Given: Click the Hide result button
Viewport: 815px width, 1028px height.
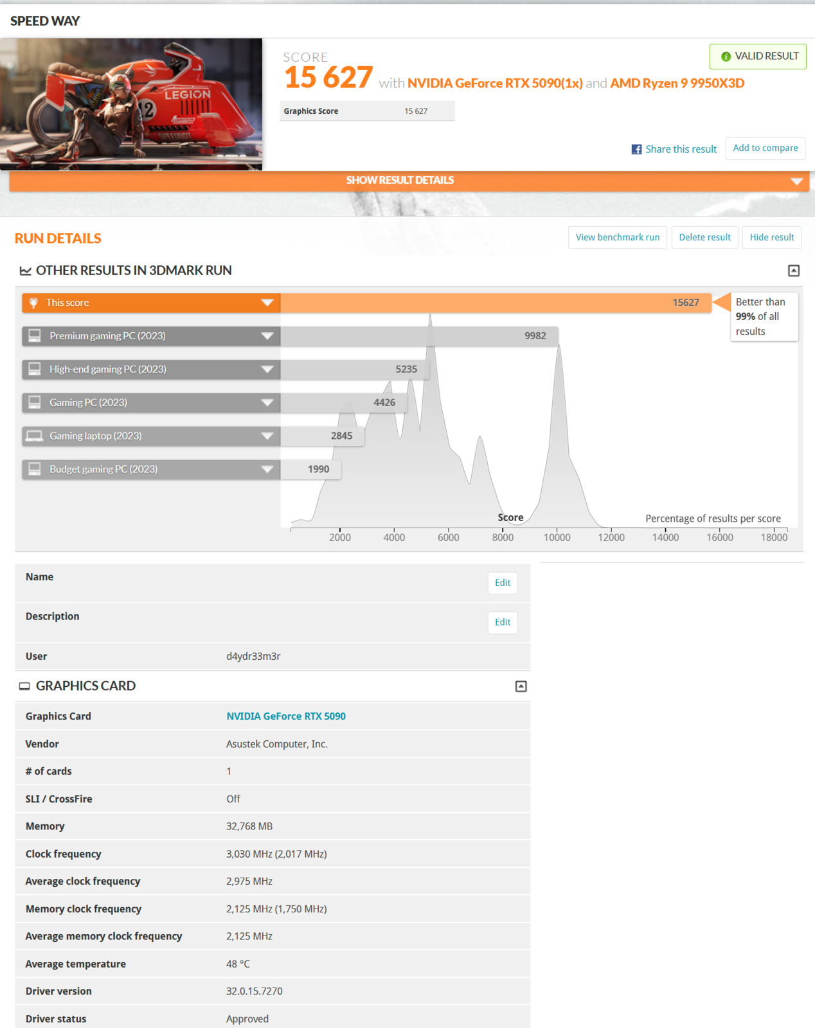Looking at the screenshot, I should (771, 237).
